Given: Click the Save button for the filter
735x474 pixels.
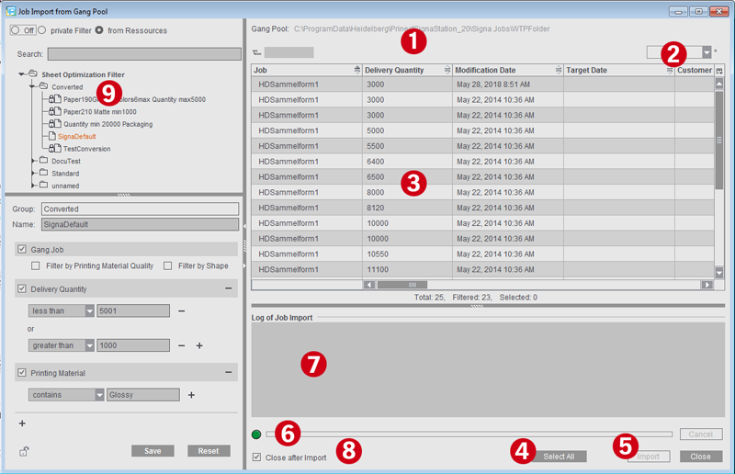Looking at the screenshot, I should tap(152, 451).
